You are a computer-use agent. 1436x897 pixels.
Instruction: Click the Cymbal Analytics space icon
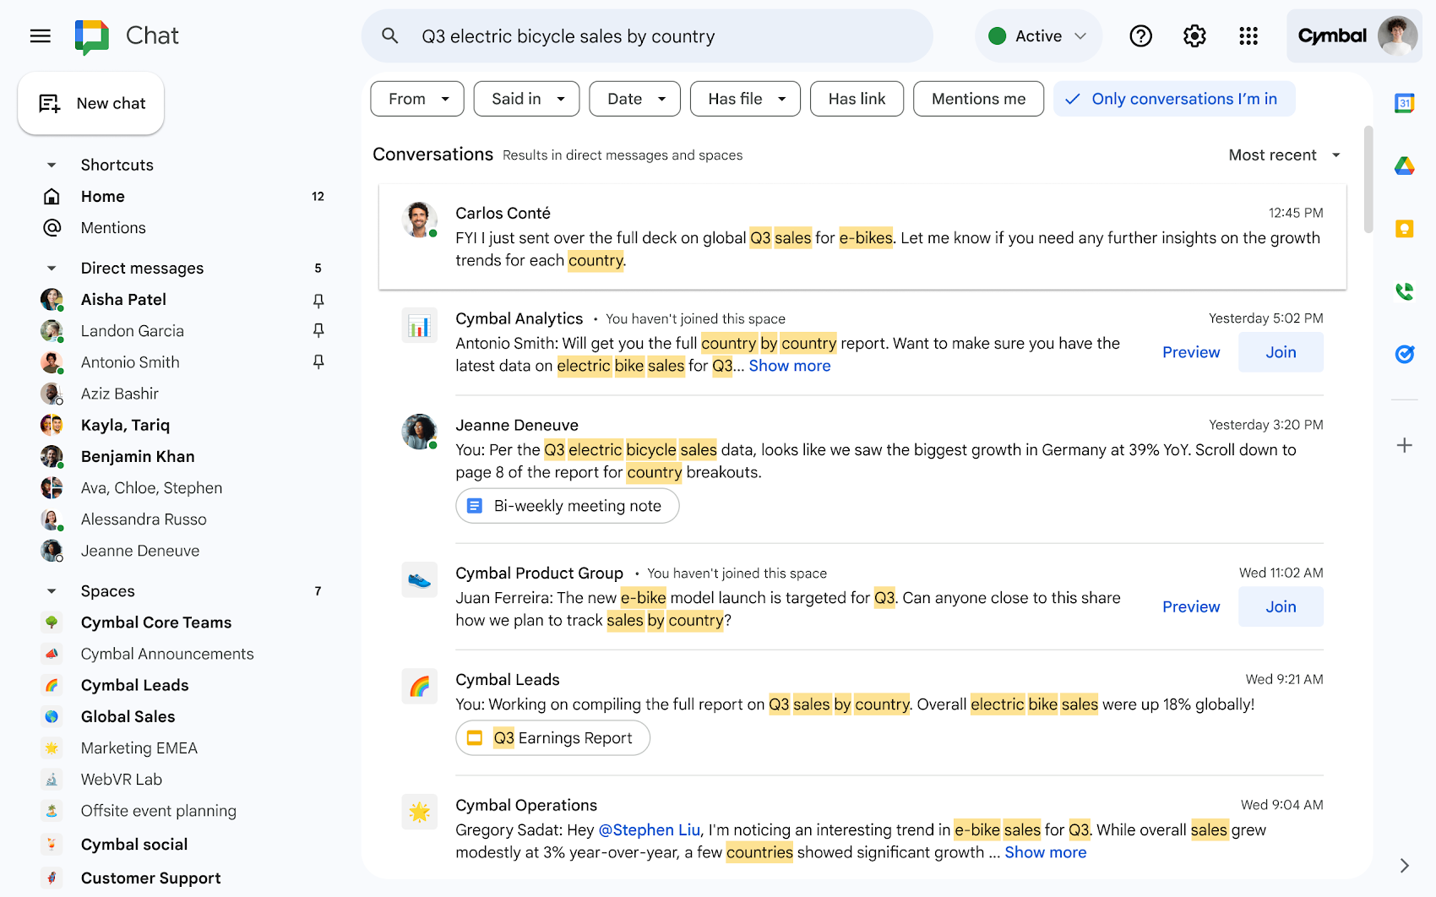click(x=419, y=325)
